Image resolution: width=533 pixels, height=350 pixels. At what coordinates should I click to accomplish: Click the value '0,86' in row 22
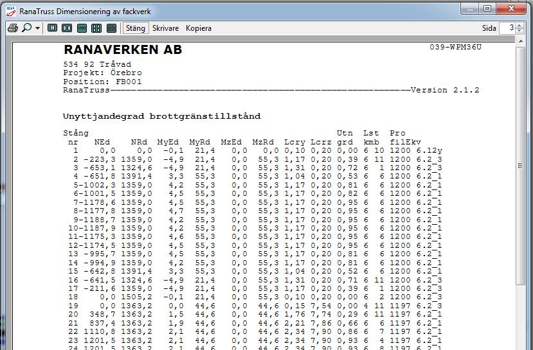tap(347, 331)
